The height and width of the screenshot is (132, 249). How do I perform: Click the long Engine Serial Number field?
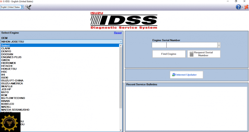192,45
